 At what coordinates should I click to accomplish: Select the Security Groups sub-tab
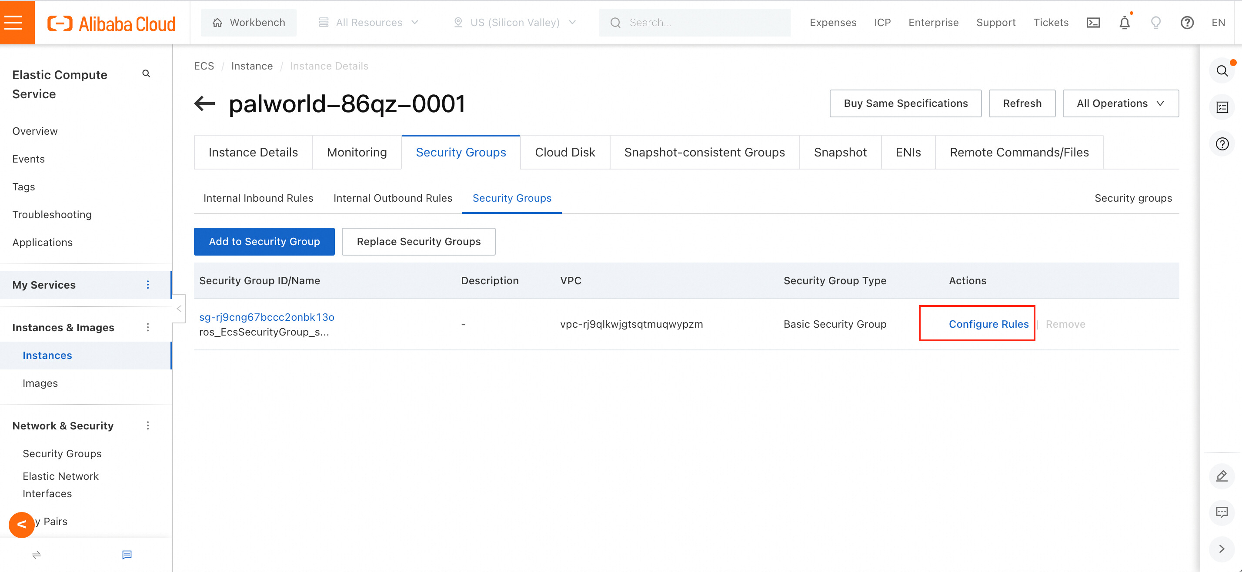(x=511, y=198)
